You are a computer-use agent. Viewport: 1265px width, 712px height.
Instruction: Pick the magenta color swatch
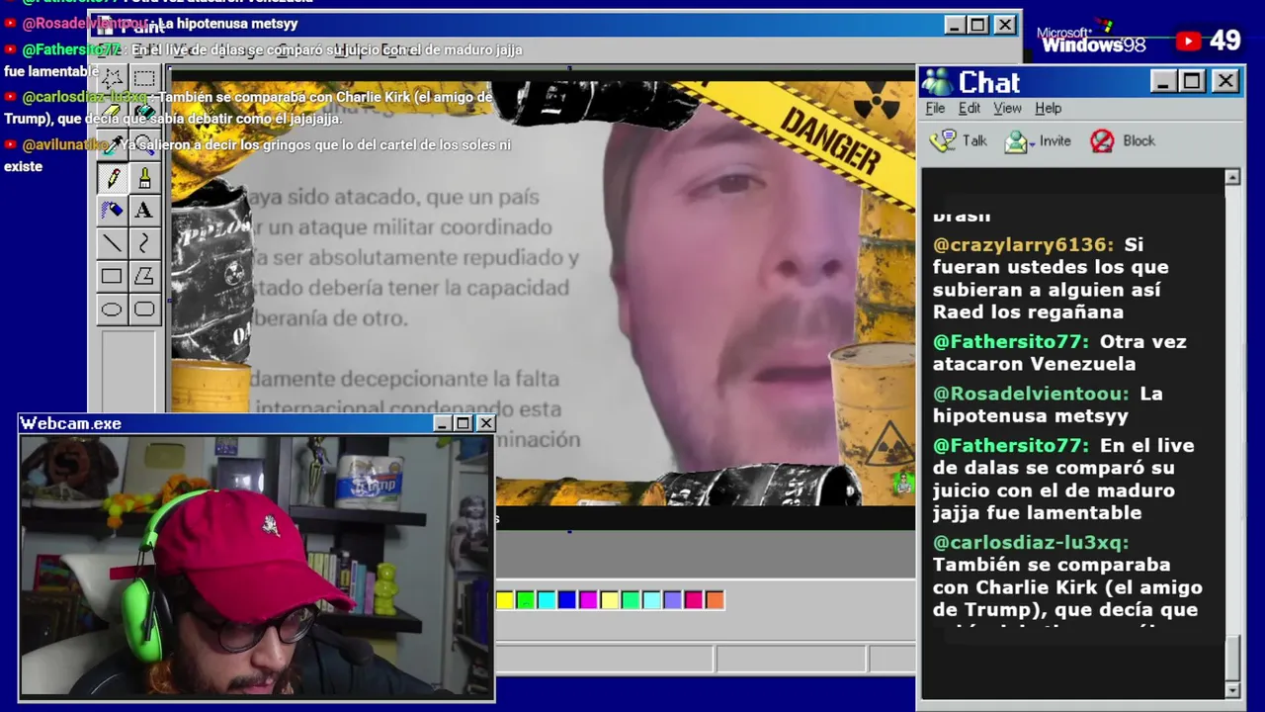(x=589, y=600)
